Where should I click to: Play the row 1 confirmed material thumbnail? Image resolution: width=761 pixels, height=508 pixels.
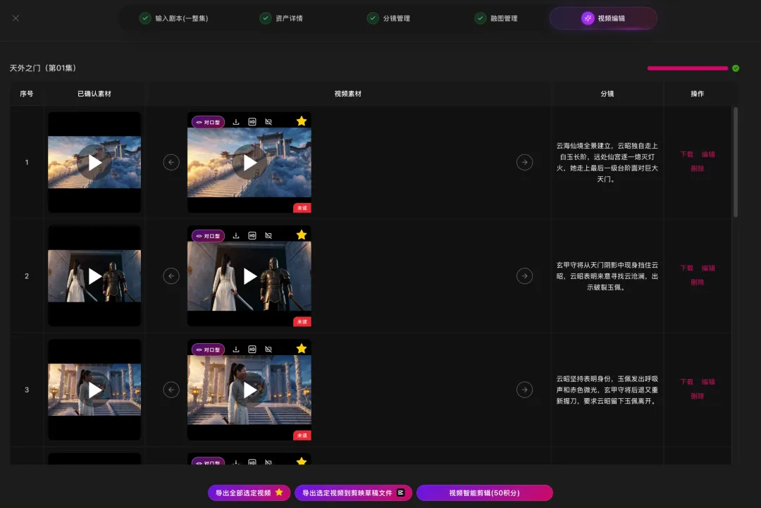pos(94,163)
